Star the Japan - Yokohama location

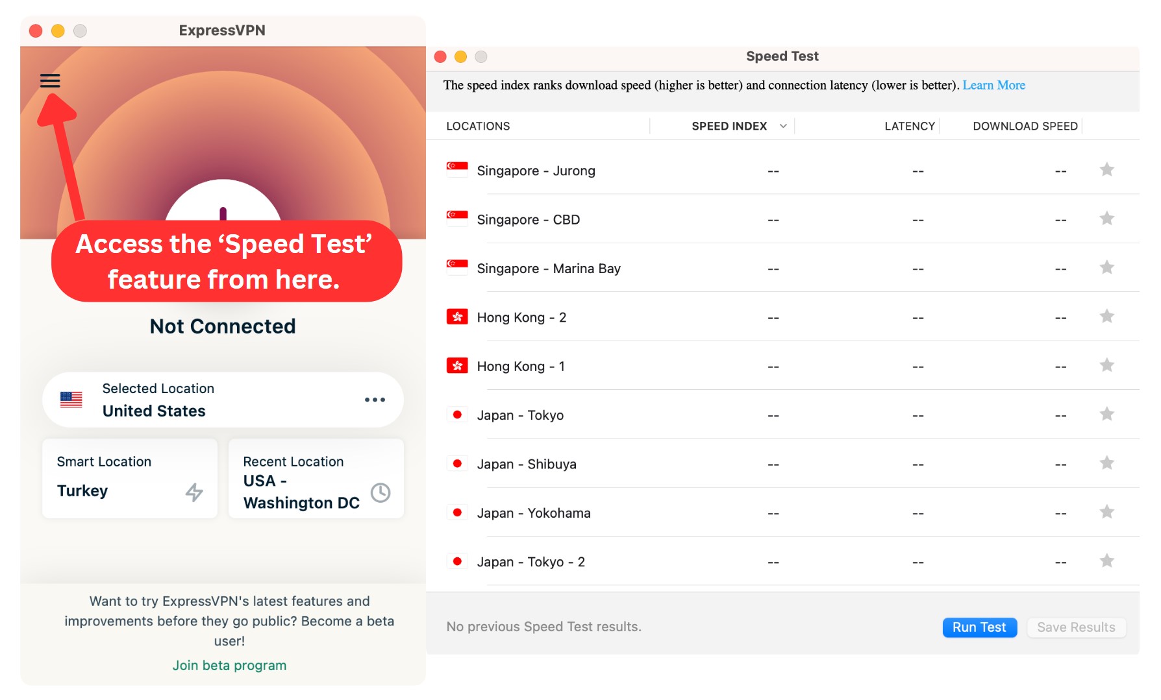pos(1107,512)
